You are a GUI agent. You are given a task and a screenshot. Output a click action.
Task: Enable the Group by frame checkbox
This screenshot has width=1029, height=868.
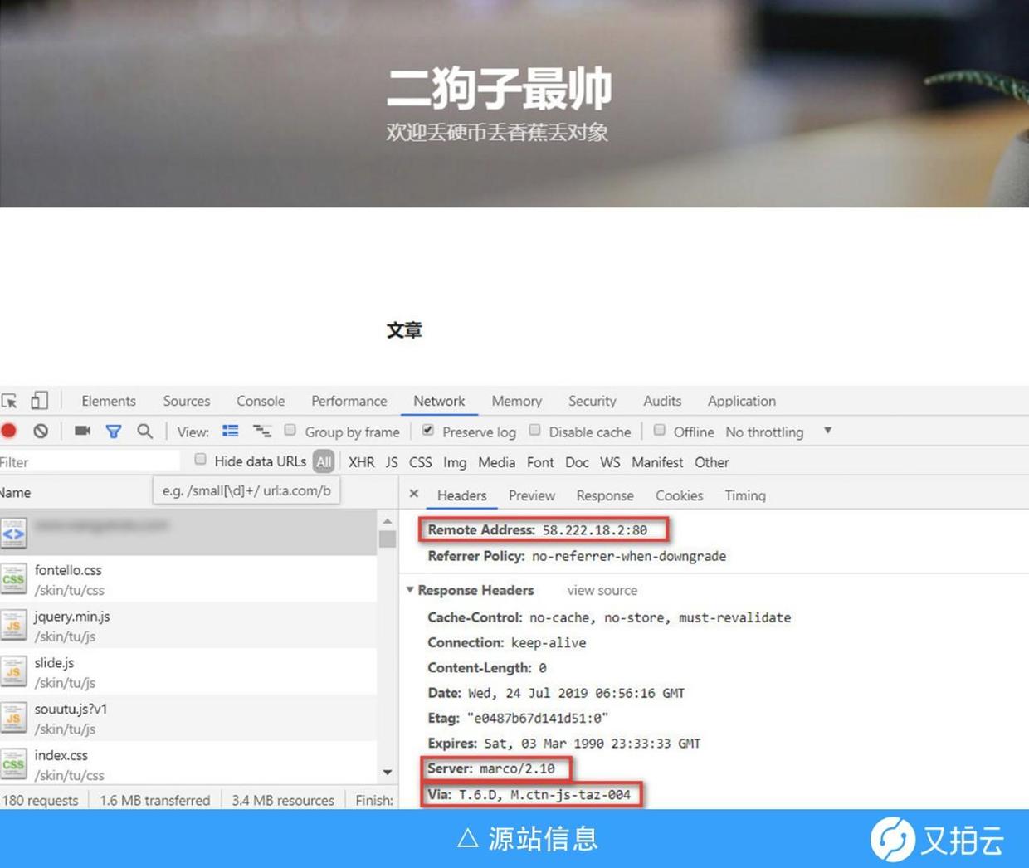point(290,430)
